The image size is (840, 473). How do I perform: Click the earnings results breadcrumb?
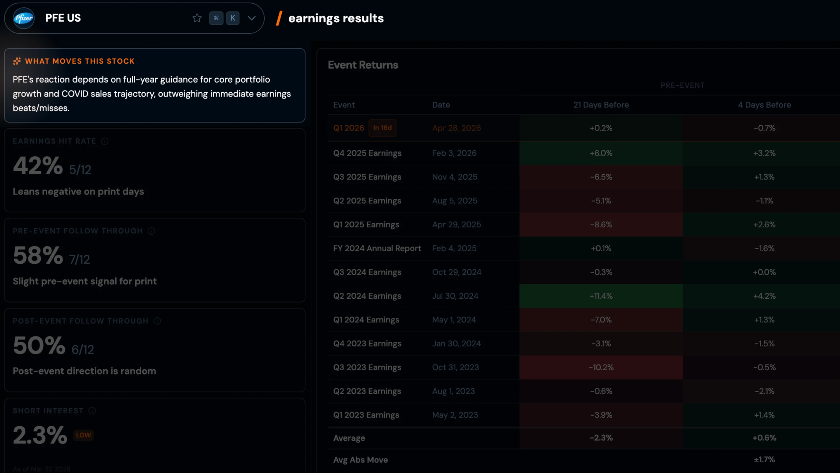tap(336, 18)
